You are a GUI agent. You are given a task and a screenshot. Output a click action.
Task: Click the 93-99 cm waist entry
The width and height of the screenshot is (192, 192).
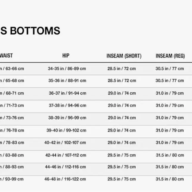[x=12, y=179]
